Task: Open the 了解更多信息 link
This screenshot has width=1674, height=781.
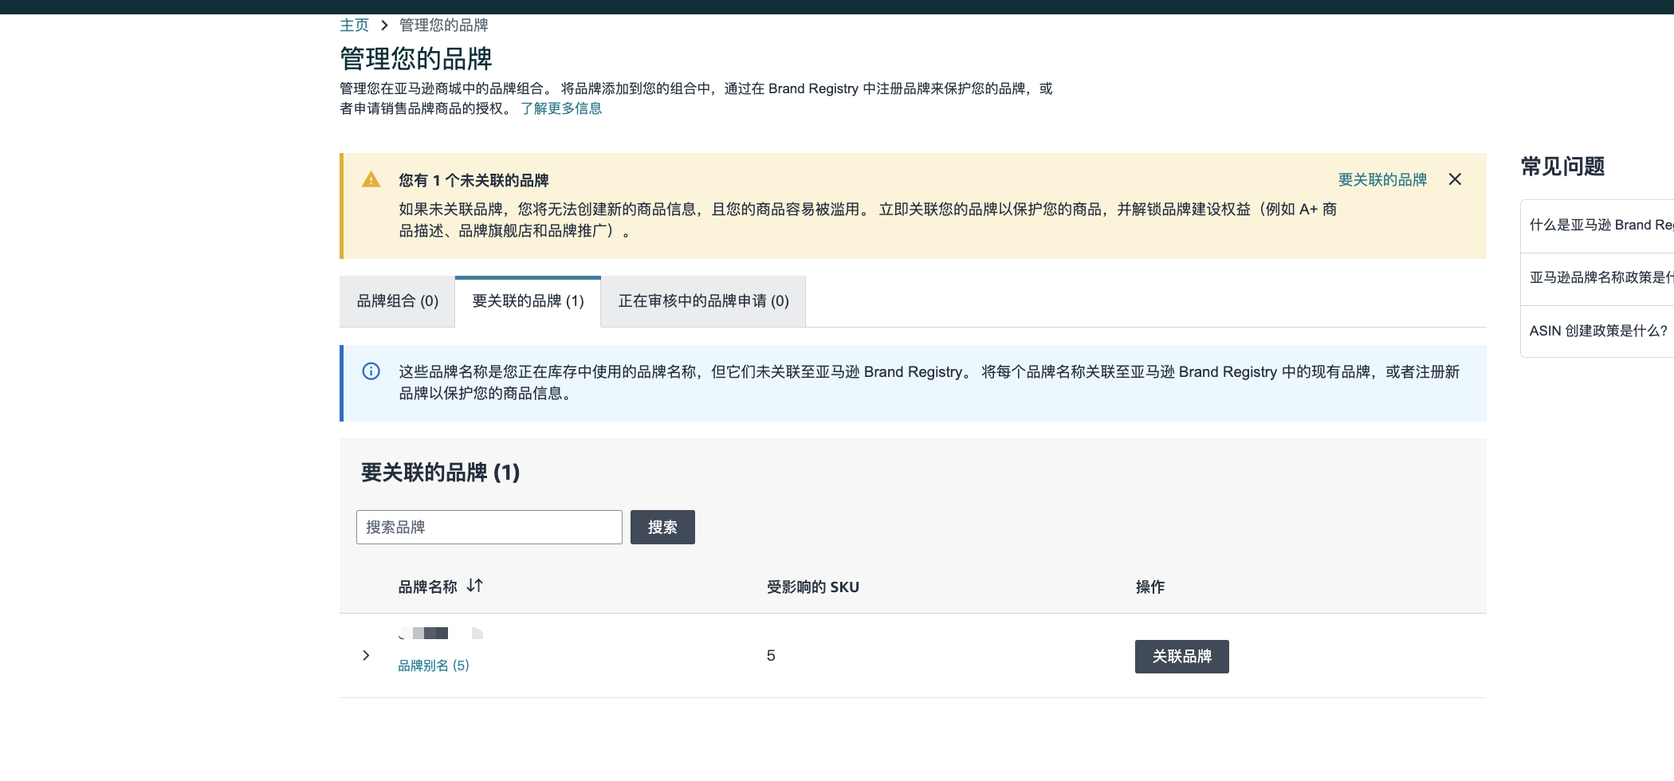Action: click(561, 108)
